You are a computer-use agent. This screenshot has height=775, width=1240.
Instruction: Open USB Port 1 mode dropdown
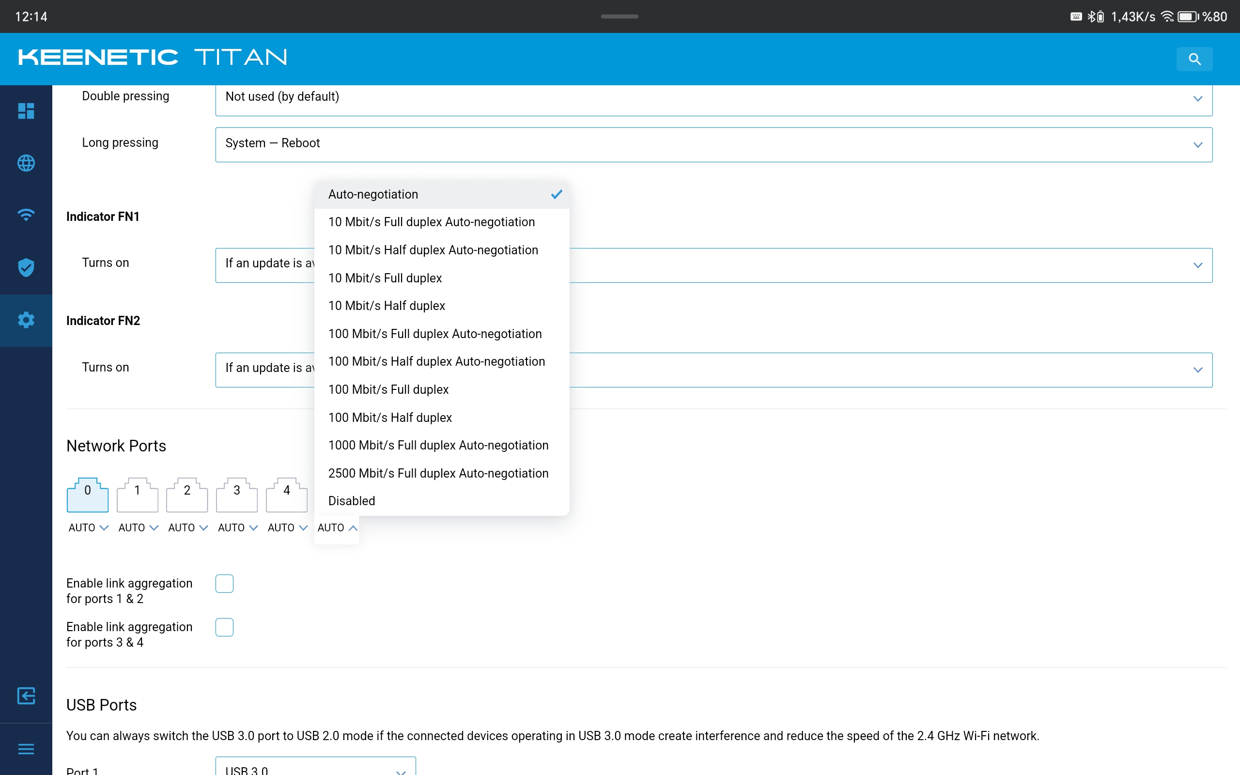click(x=316, y=766)
